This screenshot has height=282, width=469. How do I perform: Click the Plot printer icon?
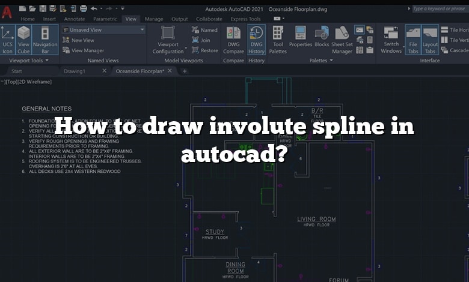point(84,8)
